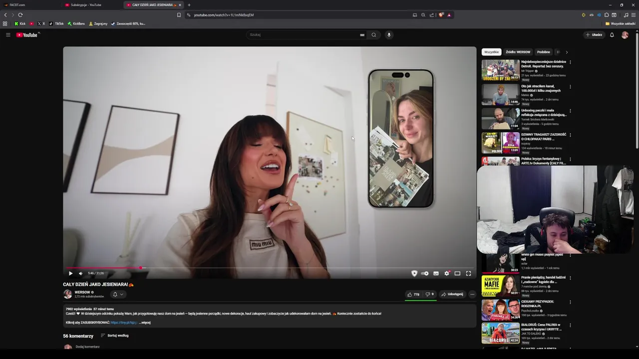Bookmark this page icon in address bar
The height and width of the screenshot is (359, 639).
pos(179,15)
